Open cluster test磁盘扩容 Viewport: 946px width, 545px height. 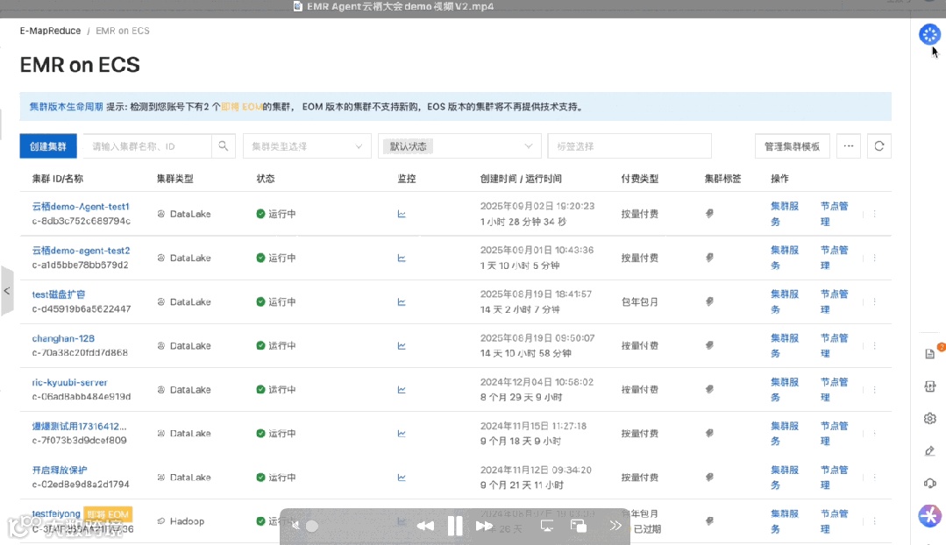pyautogui.click(x=59, y=294)
